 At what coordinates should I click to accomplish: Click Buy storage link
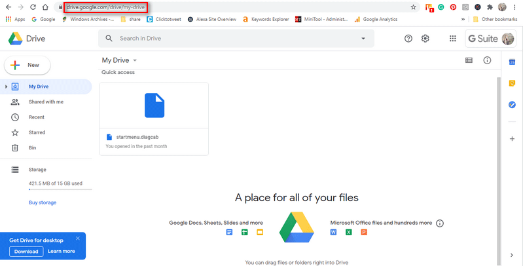coord(43,202)
